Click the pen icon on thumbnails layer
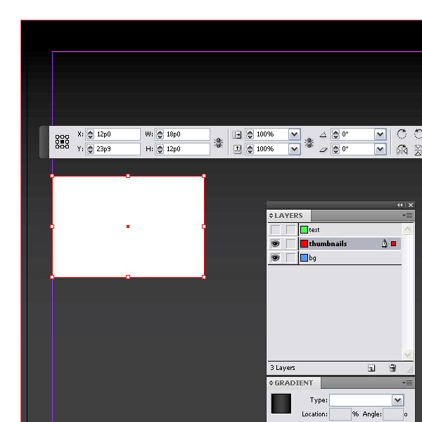Screen dimensions: 422x422 (384, 243)
